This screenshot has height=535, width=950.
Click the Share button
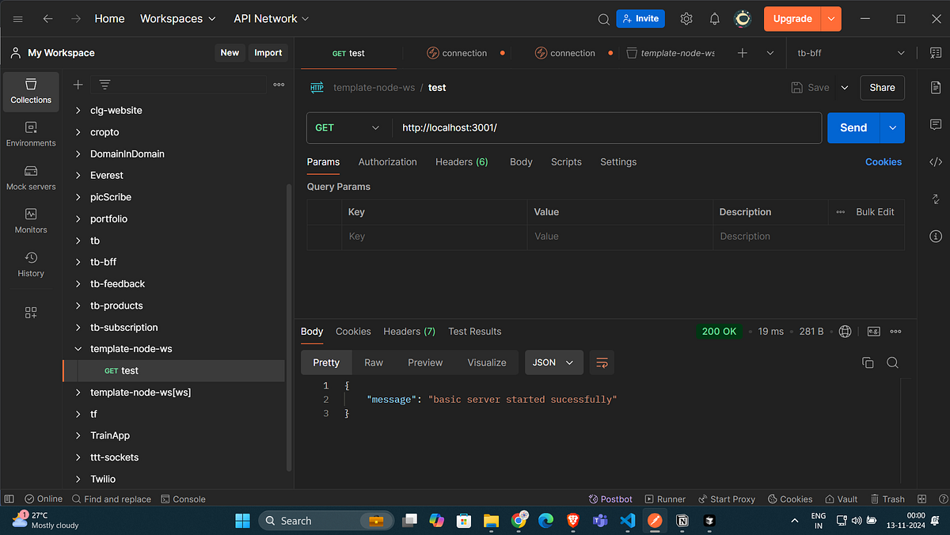(x=882, y=87)
